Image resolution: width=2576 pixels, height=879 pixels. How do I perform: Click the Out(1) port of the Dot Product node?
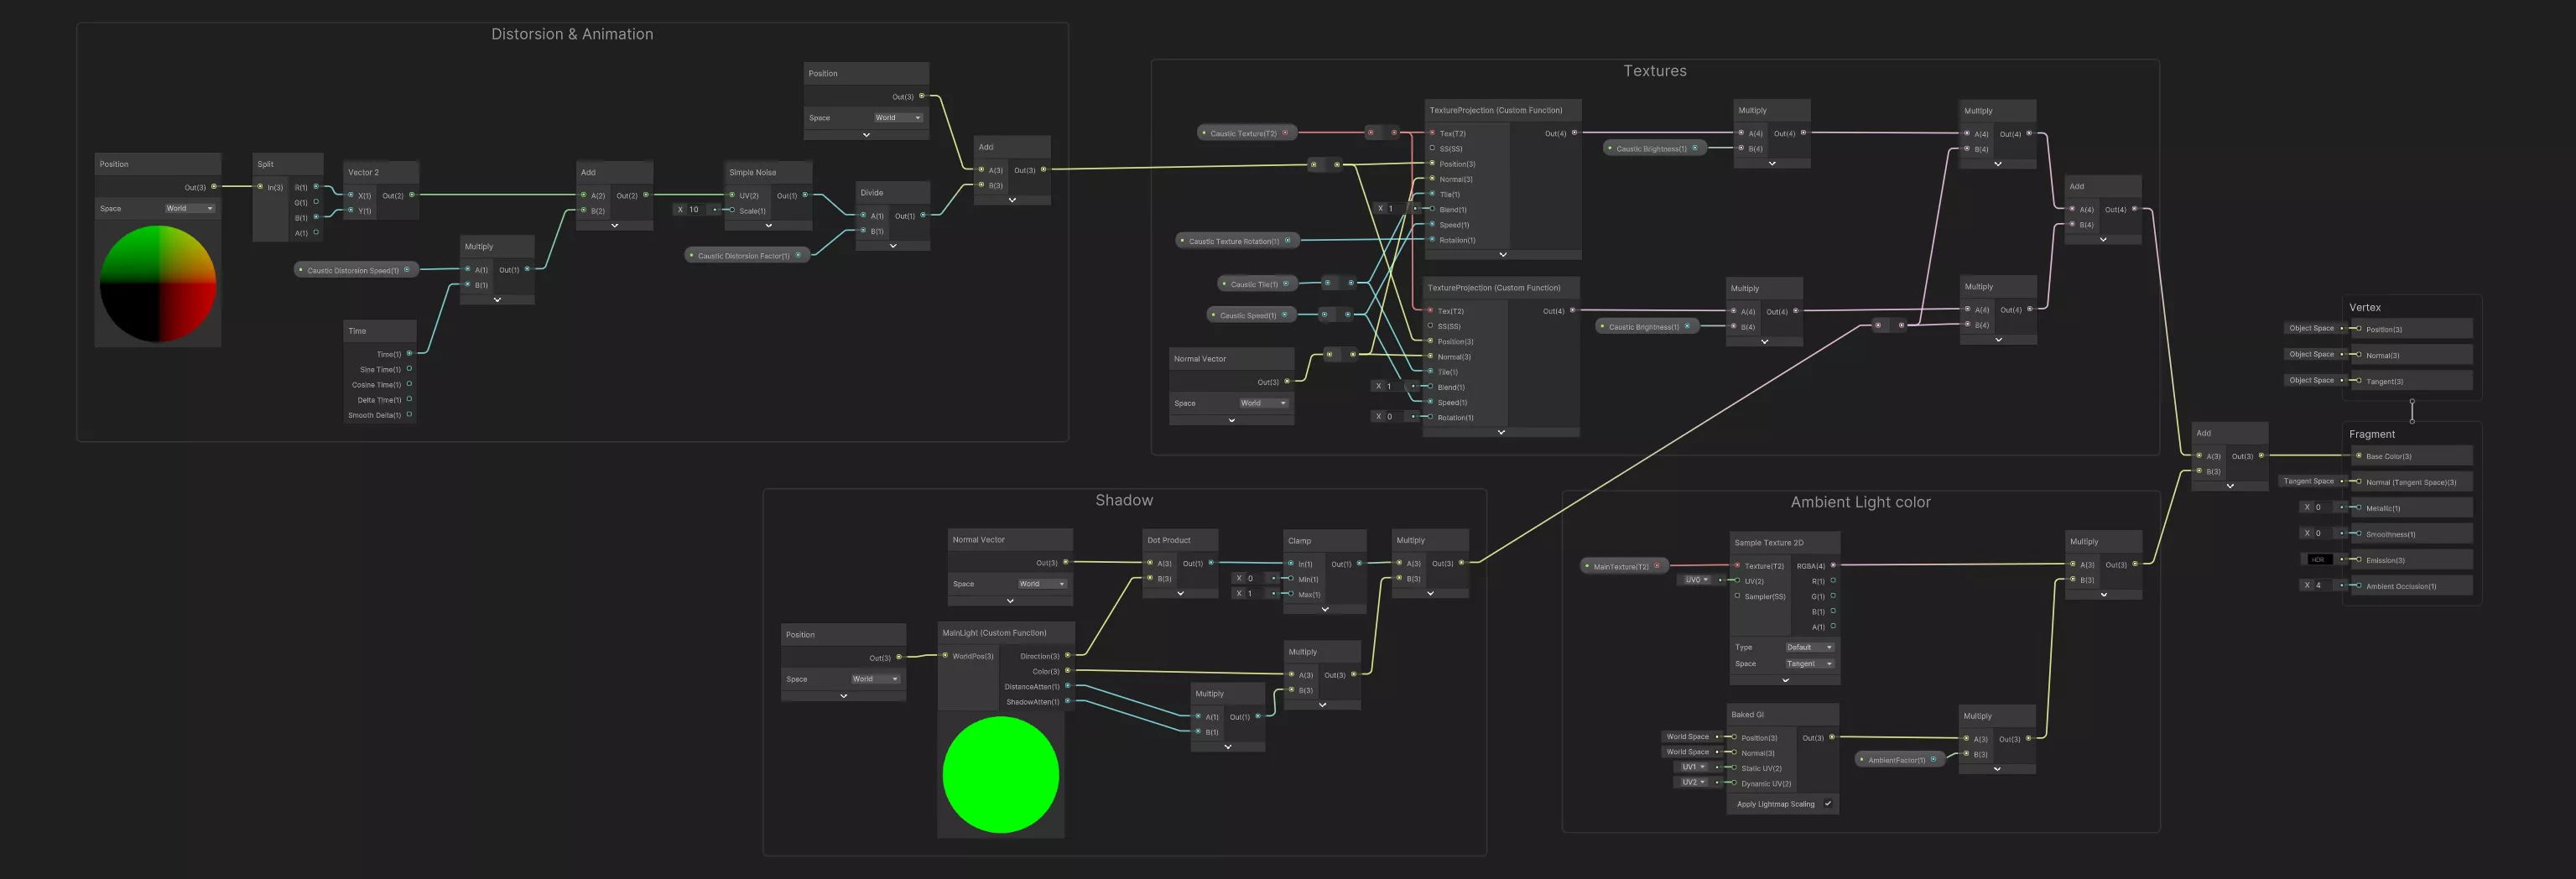[x=1210, y=563]
